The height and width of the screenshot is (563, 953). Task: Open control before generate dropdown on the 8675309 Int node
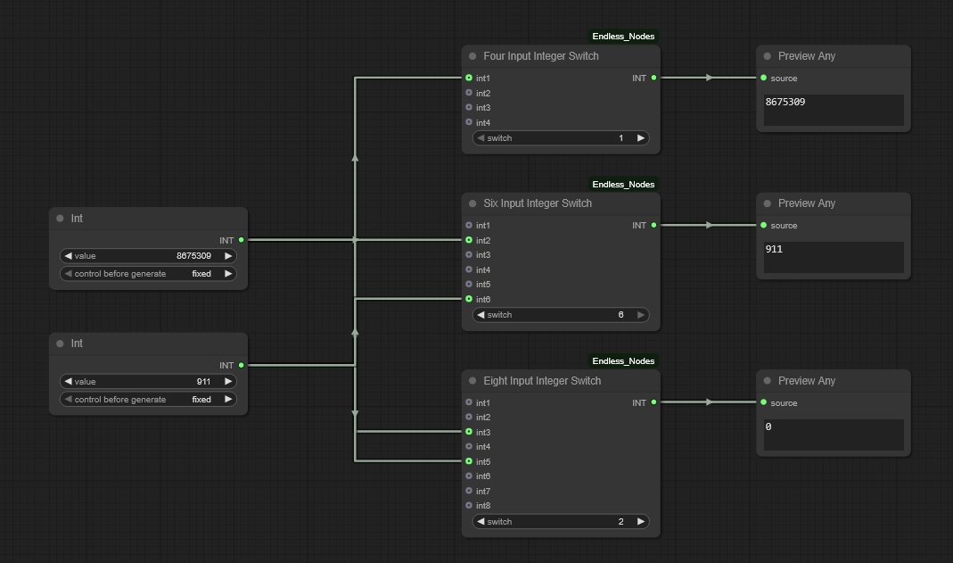tap(148, 274)
